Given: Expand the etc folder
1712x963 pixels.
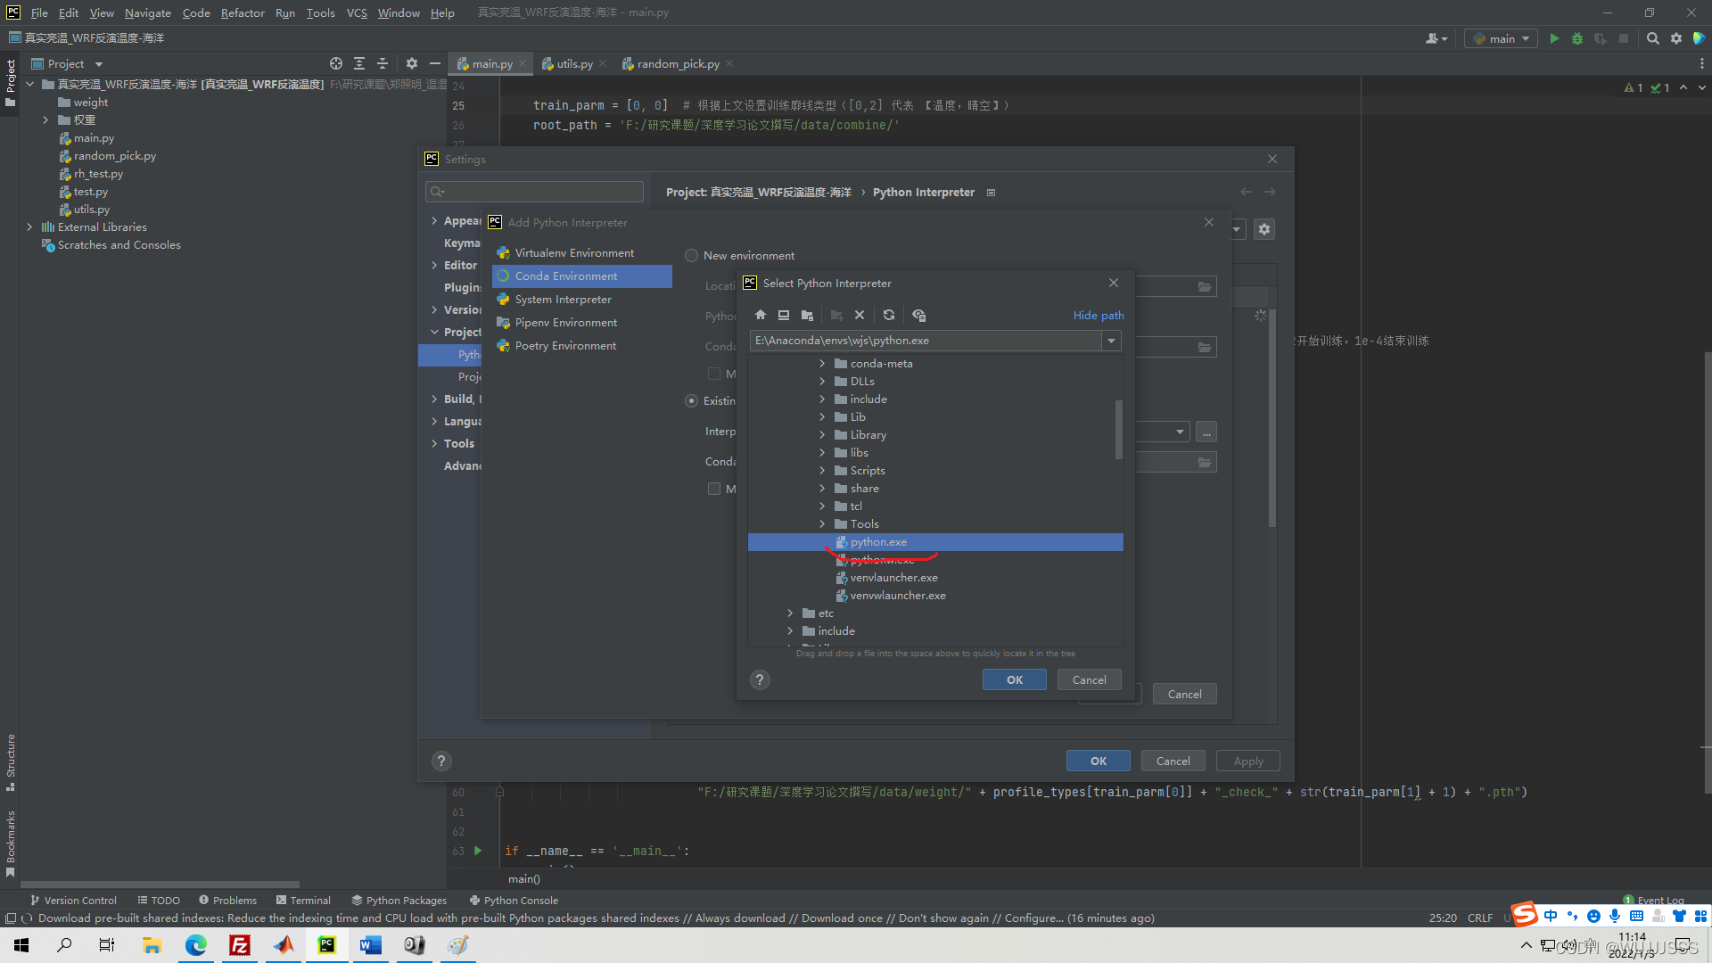Looking at the screenshot, I should (x=790, y=613).
